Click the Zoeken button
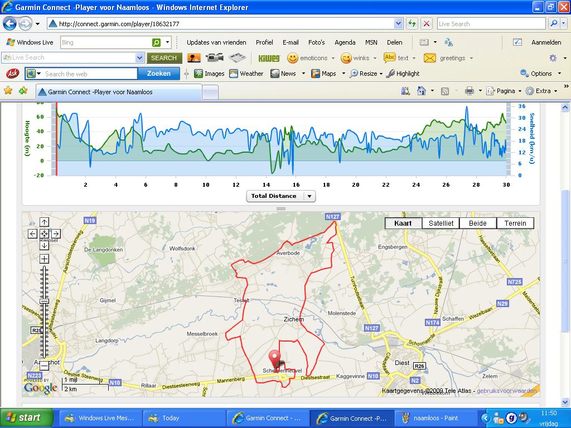This screenshot has width=571, height=428. [159, 74]
